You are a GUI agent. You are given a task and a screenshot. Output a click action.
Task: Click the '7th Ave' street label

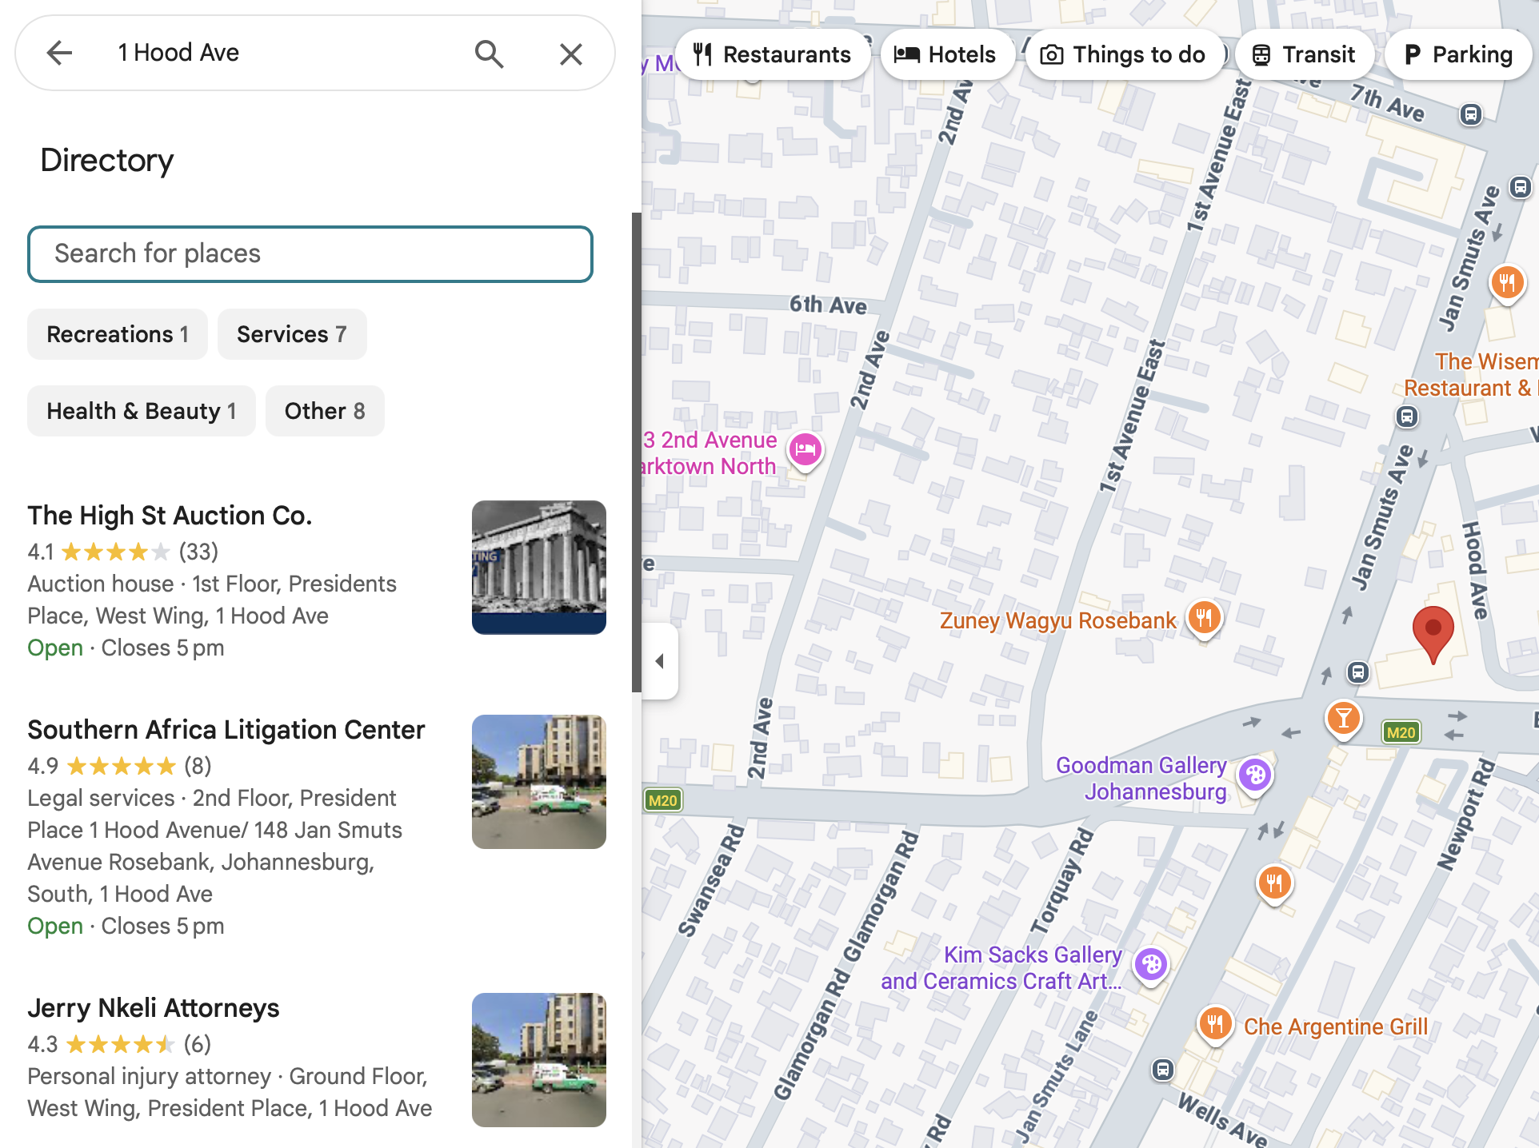(1388, 103)
